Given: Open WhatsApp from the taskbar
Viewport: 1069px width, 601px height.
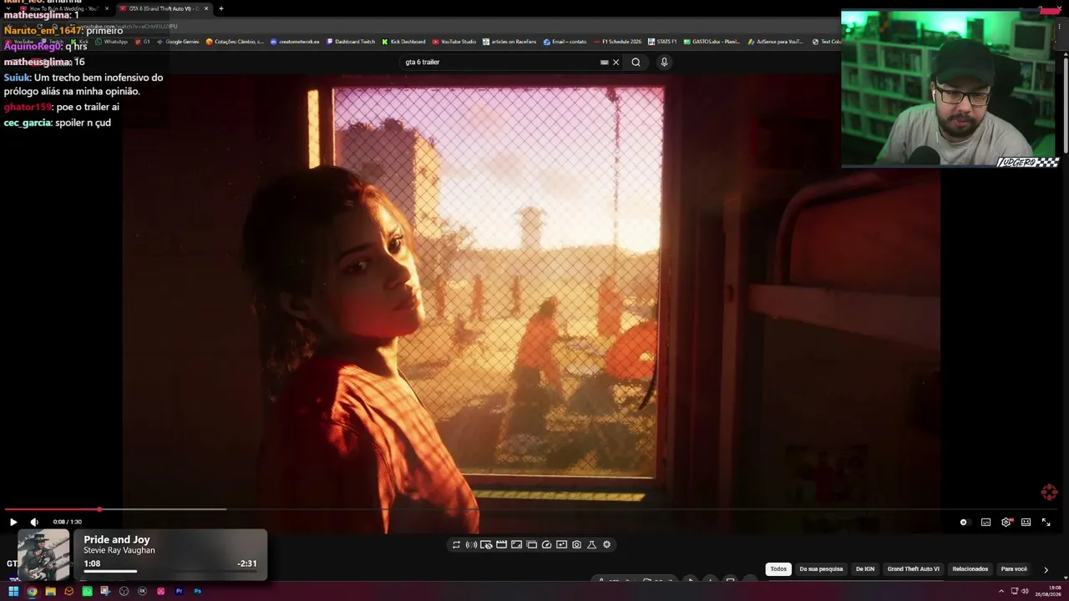Looking at the screenshot, I should [x=87, y=592].
